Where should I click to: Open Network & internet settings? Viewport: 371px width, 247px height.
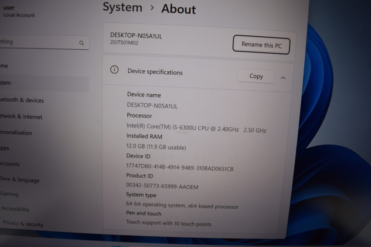point(21,117)
